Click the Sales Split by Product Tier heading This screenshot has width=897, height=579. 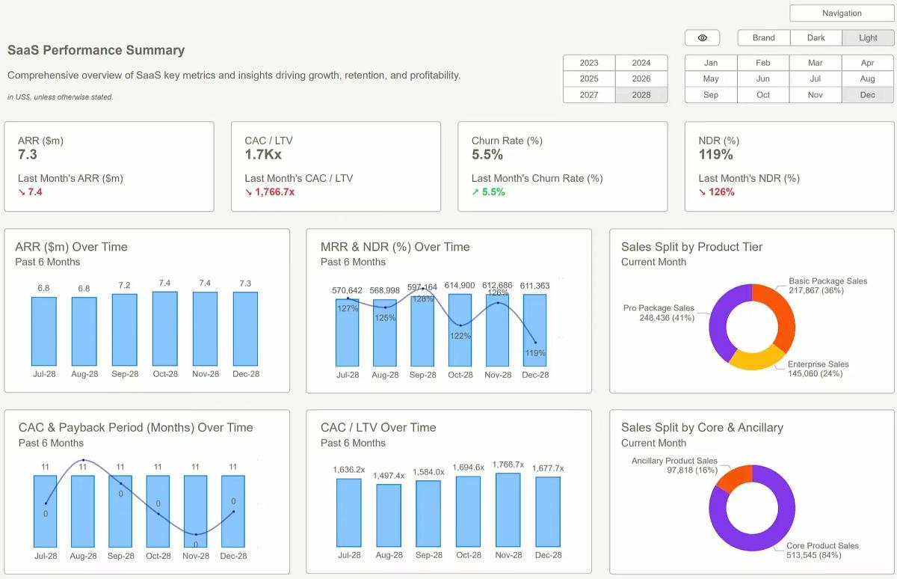pyautogui.click(x=691, y=247)
